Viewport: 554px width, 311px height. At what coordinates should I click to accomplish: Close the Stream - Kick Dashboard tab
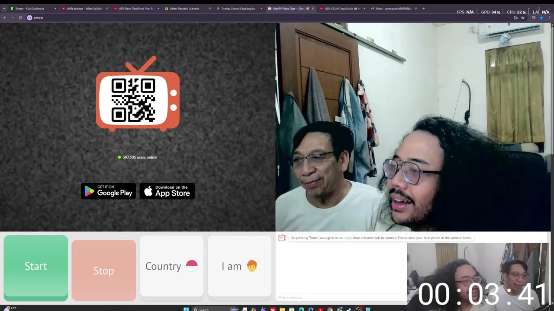(x=55, y=9)
